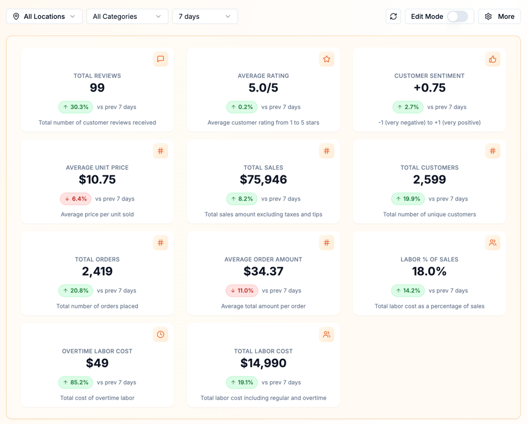528x424 pixels.
Task: Expand the All Categories dropdown
Action: pos(127,16)
